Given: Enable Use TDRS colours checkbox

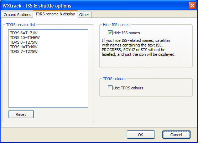Looking at the screenshot, I should click(110, 88).
